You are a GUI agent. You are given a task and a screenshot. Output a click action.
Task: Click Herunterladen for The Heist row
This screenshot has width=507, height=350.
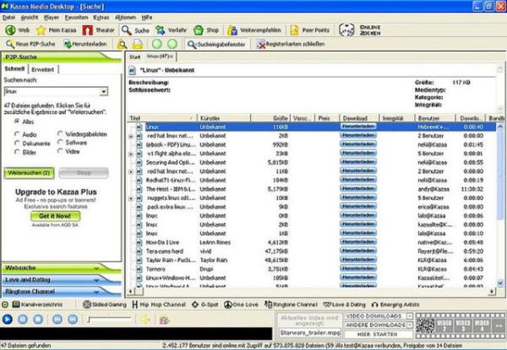[x=358, y=189]
